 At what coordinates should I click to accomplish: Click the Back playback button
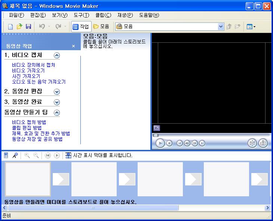click(180, 143)
